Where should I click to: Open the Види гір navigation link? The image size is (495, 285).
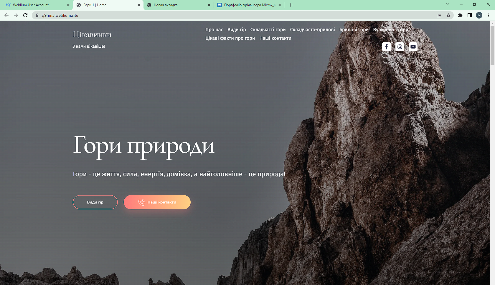coord(237,30)
